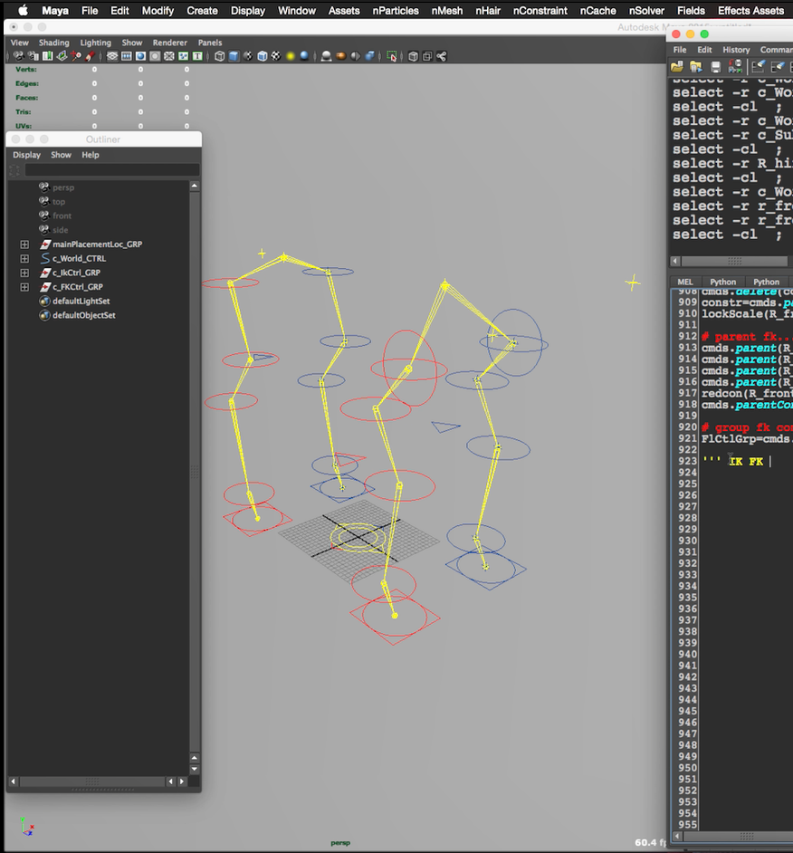The image size is (793, 853).
Task: Click the Clear History icon in Script Editor
Action: (759, 67)
